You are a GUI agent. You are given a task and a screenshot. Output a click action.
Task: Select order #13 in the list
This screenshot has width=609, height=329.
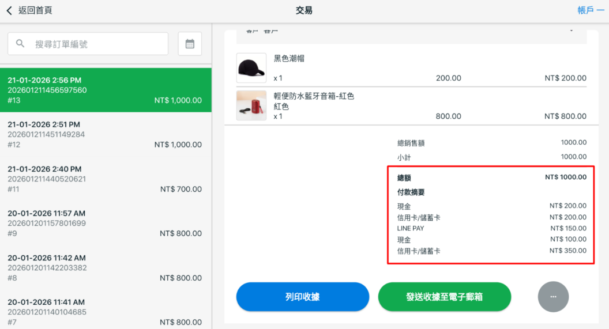[x=105, y=90]
